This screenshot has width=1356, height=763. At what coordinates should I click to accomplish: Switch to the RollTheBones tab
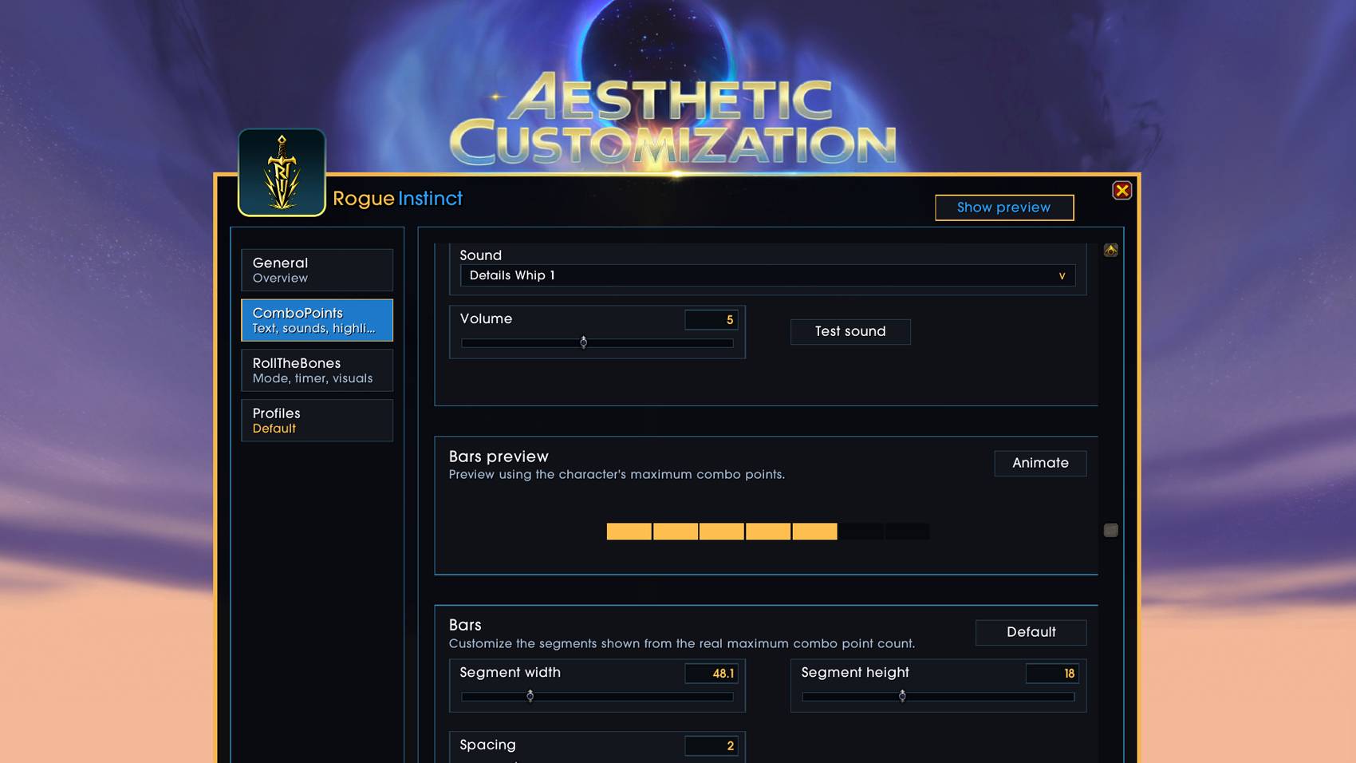click(x=317, y=370)
